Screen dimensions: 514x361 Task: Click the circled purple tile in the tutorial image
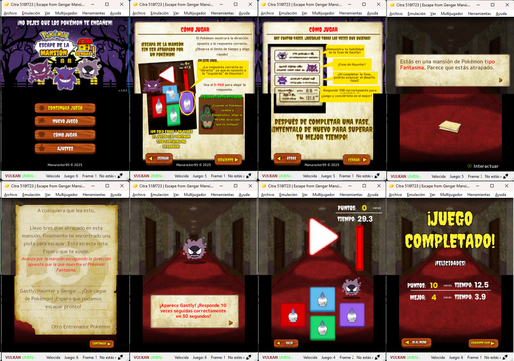(187, 103)
